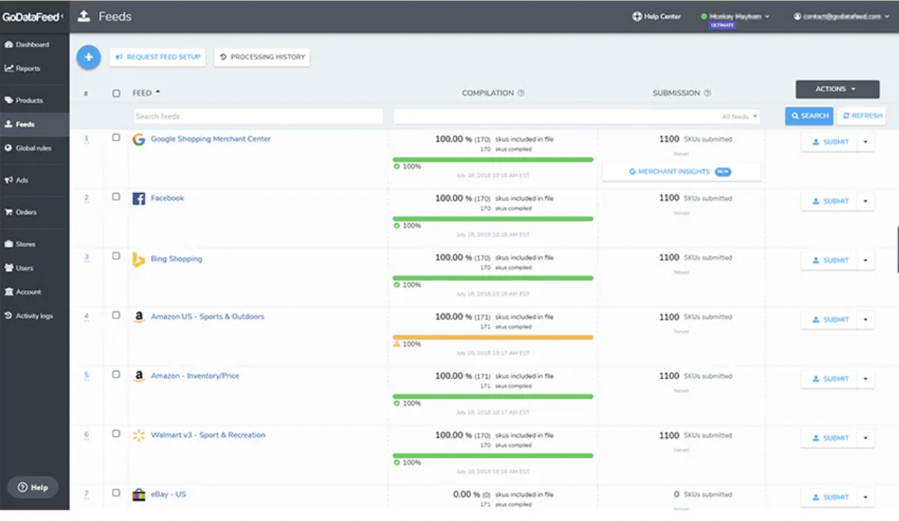Click the Google logo icon in row 1
This screenshot has width=899, height=521.
(138, 139)
